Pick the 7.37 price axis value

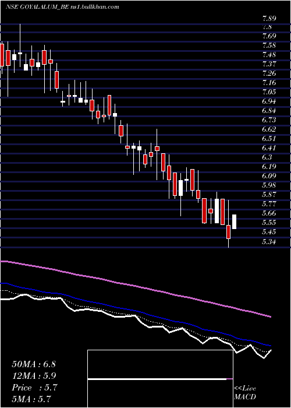click(x=269, y=64)
